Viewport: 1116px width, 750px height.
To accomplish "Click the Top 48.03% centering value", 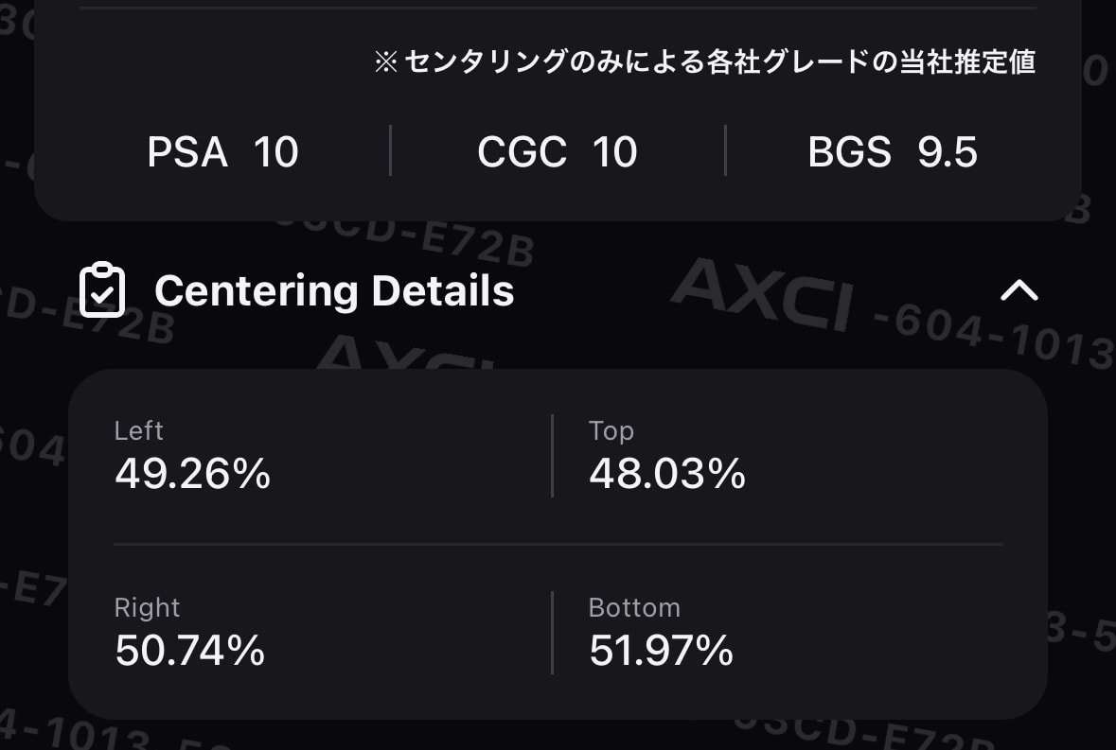I will coord(667,474).
